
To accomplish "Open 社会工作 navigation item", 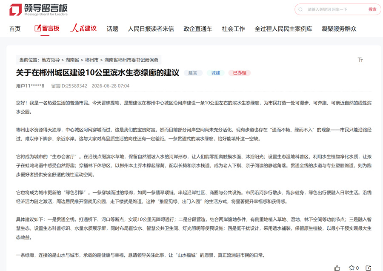I will (233, 29).
